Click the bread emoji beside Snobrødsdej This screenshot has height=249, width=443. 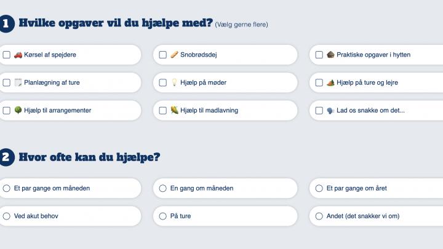pyautogui.click(x=174, y=55)
